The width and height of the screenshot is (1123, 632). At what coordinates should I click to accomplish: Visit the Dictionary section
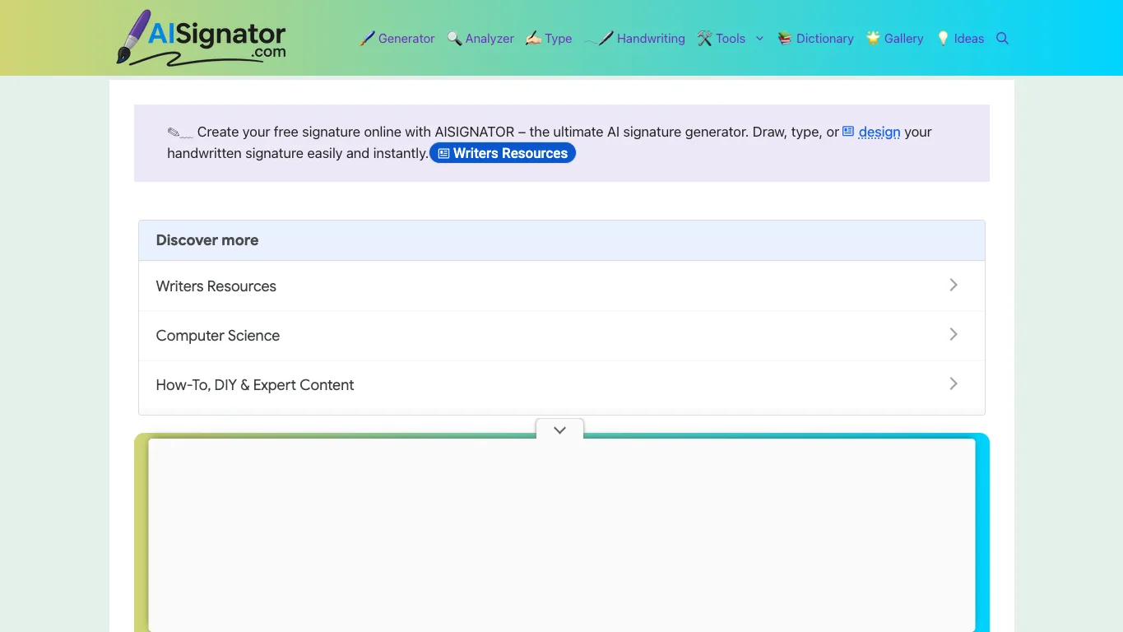coord(825,38)
